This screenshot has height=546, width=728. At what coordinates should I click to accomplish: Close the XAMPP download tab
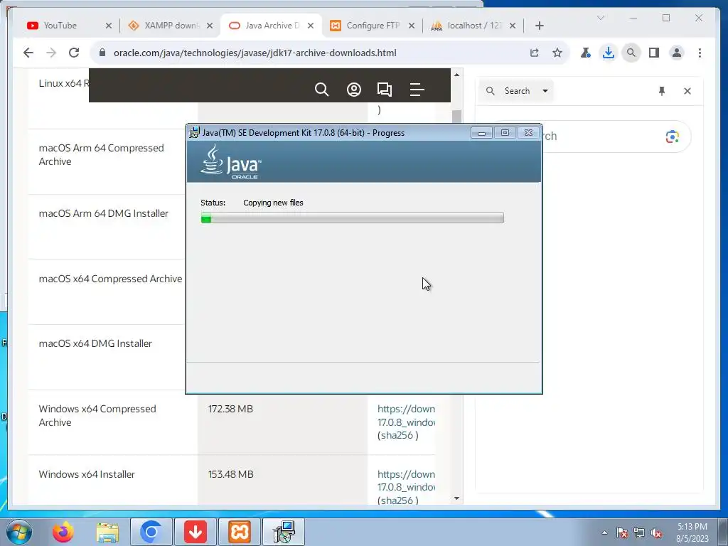210,26
